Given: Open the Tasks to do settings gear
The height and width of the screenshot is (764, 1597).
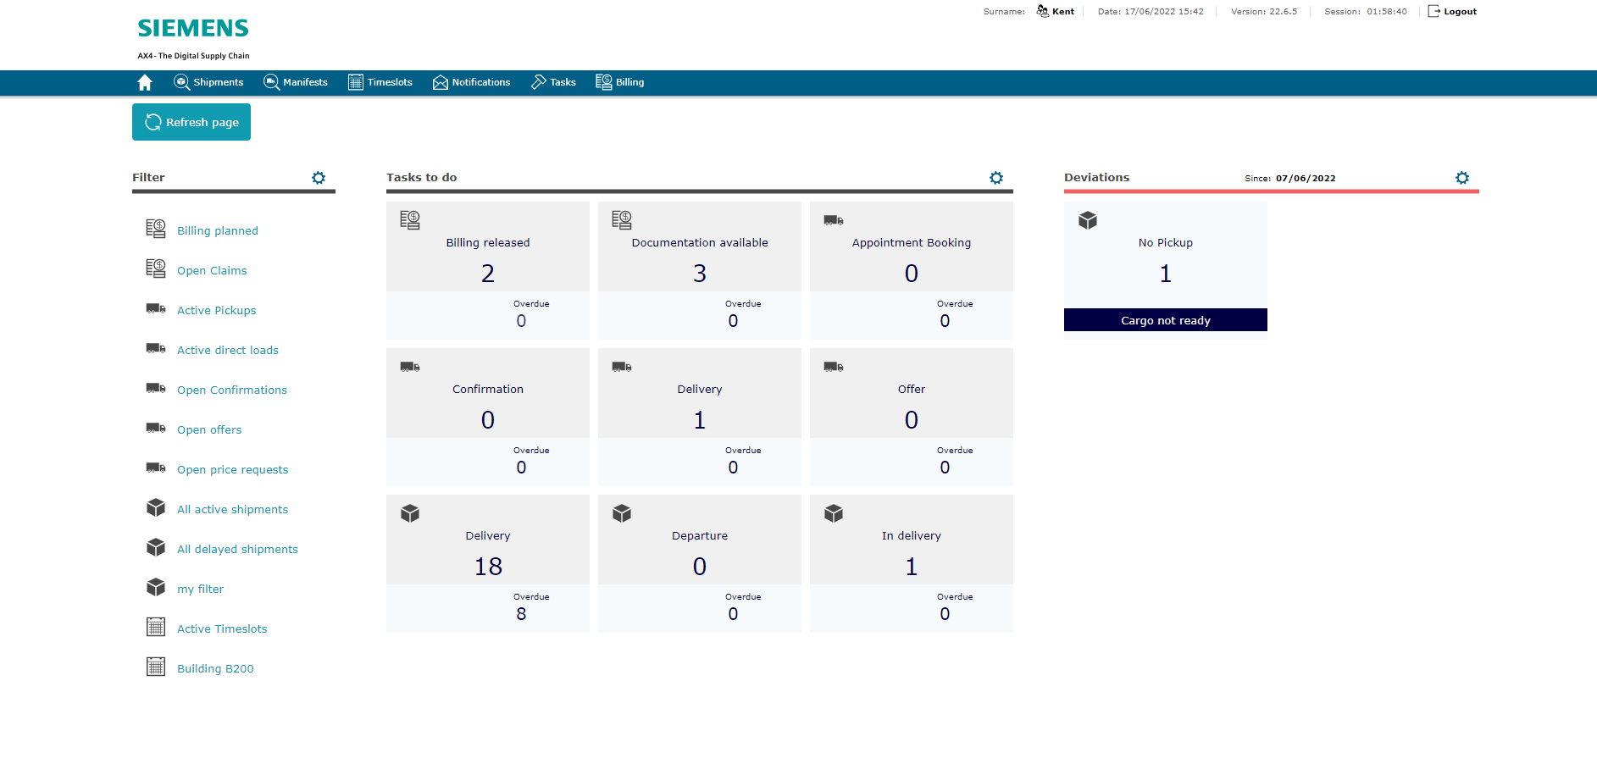Looking at the screenshot, I should pyautogui.click(x=996, y=178).
